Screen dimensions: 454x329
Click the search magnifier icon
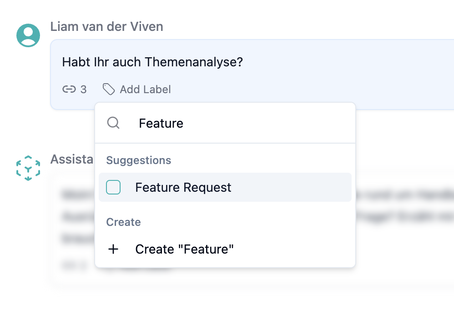pos(113,123)
